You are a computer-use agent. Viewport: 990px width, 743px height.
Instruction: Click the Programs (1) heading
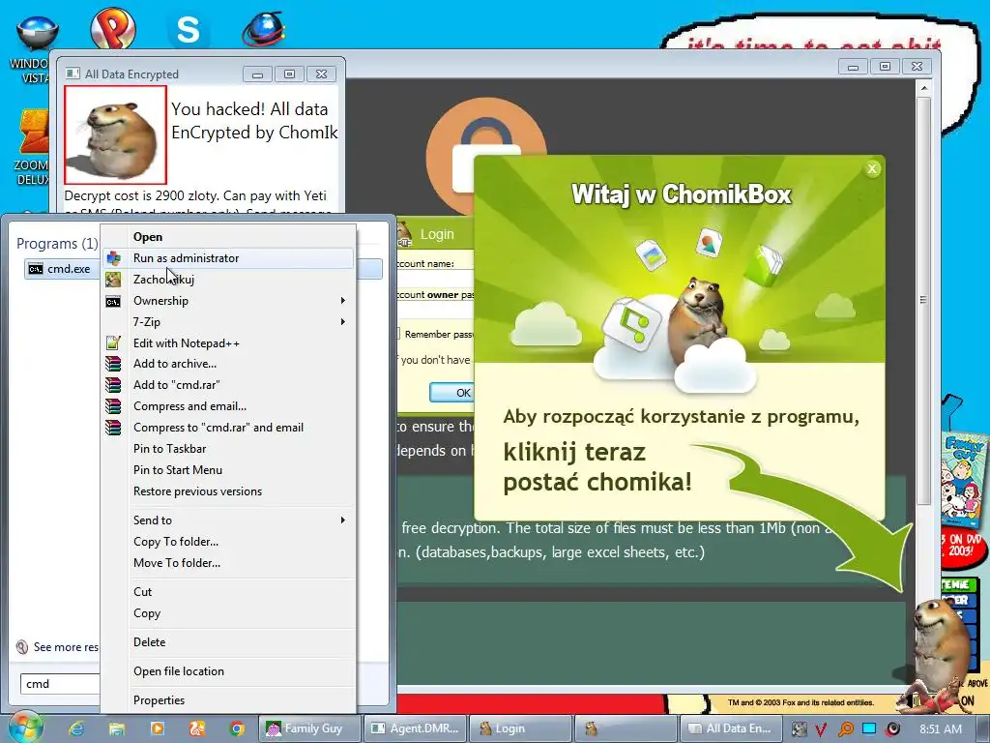57,243
